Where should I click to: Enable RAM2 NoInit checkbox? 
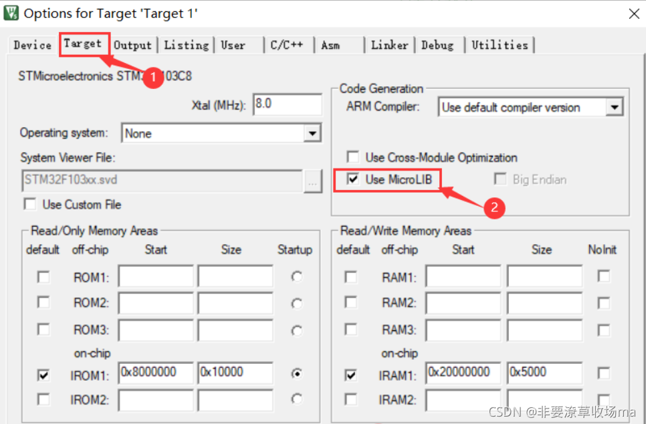pos(604,303)
